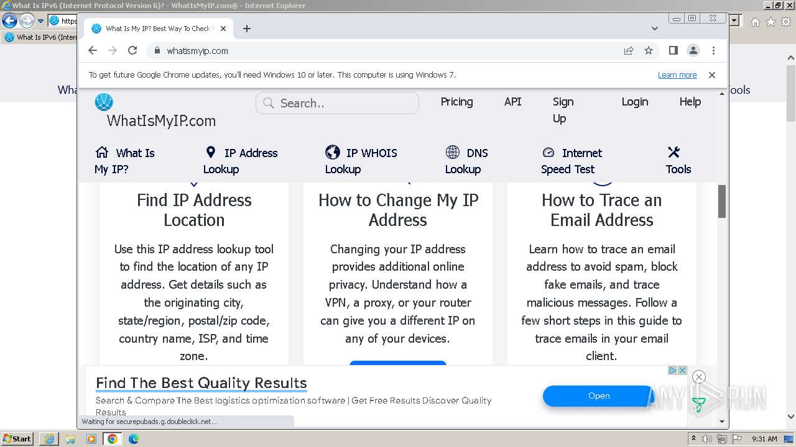Open Chrome three-dot menu
796x447 pixels.
713,51
